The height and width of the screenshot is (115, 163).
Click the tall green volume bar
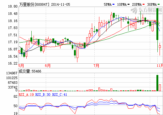157,83
